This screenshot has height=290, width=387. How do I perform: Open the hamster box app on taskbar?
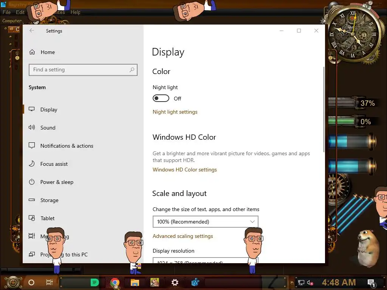point(155,282)
